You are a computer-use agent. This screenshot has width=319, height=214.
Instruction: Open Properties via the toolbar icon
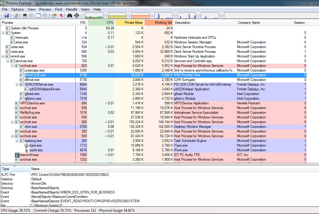point(54,16)
